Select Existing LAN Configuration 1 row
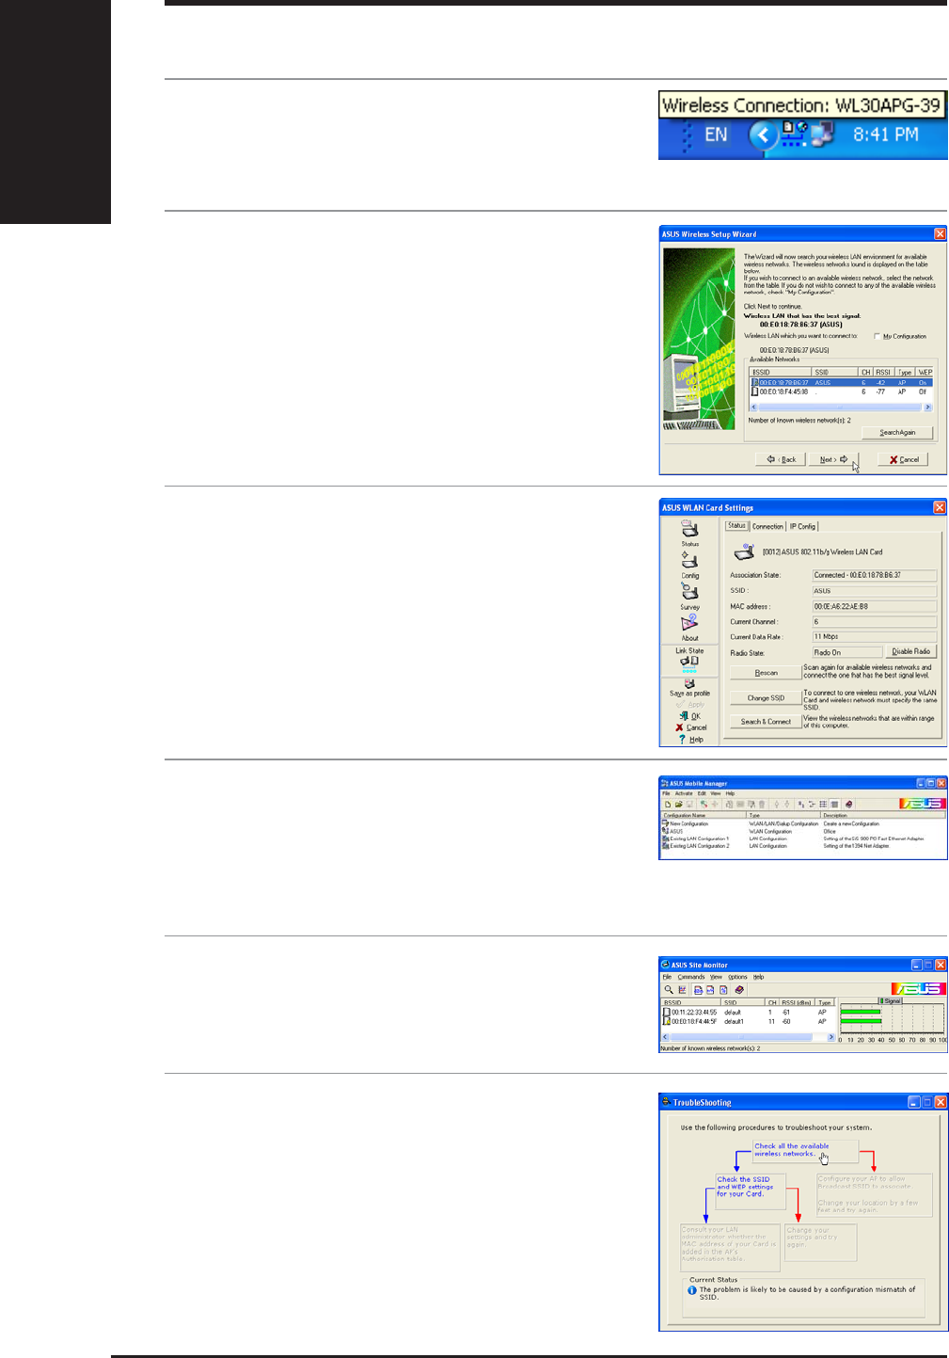Image resolution: width=949 pixels, height=1358 pixels. point(802,839)
